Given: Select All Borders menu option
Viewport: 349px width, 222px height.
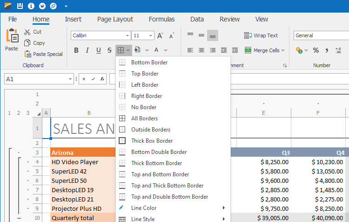Looking at the screenshot, I should tap(144, 118).
